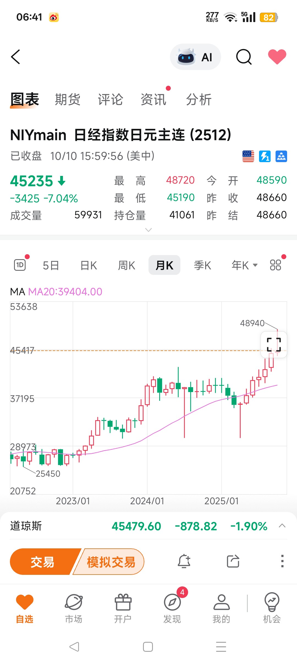This screenshot has height=665, width=297.
Task: Tap the 模拟交易 button
Action: (x=111, y=562)
